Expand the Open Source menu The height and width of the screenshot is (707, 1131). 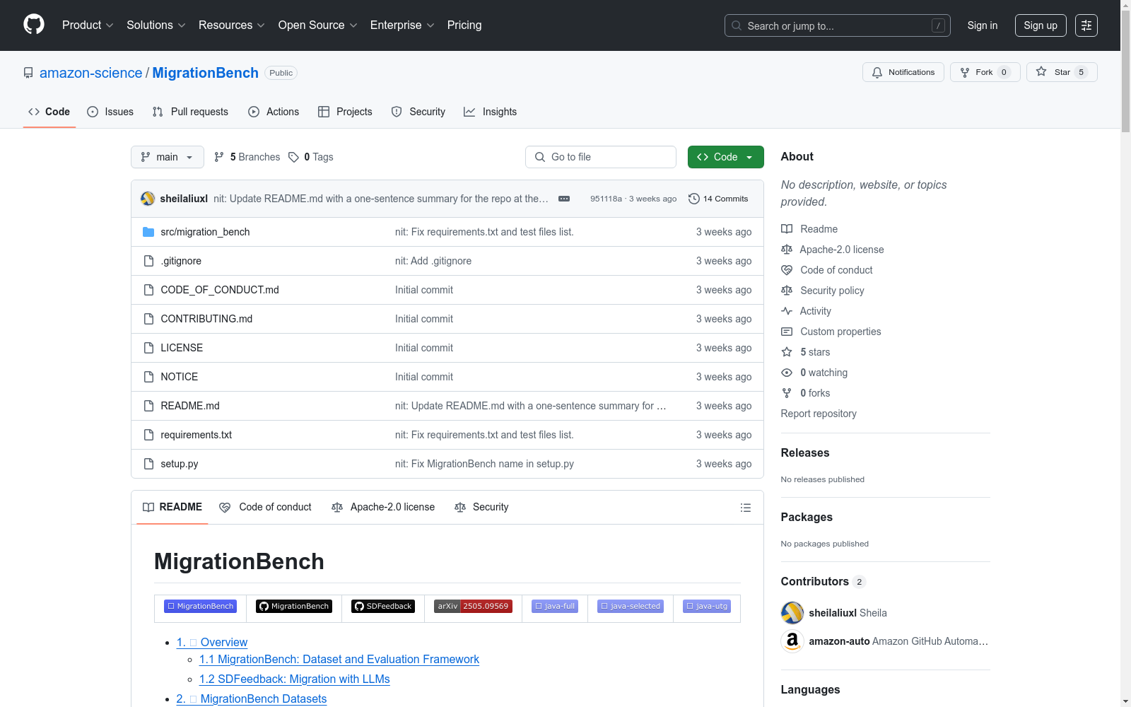pos(318,25)
